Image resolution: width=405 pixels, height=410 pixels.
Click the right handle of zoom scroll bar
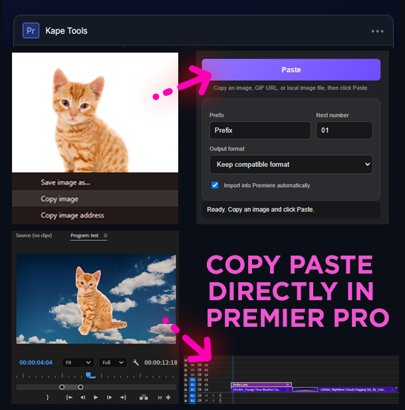(x=80, y=387)
